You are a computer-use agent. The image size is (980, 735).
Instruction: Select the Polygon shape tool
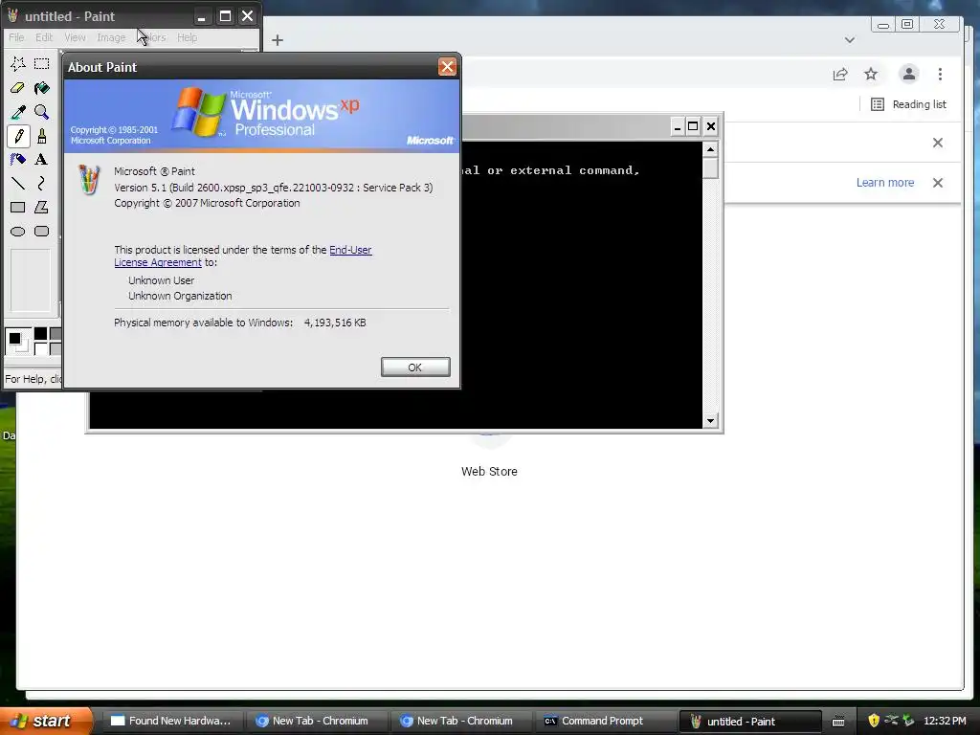click(41, 208)
